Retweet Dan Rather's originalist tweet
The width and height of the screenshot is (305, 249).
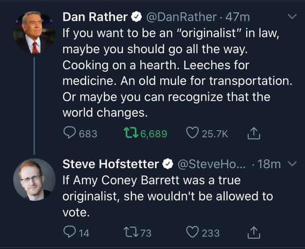coord(131,133)
